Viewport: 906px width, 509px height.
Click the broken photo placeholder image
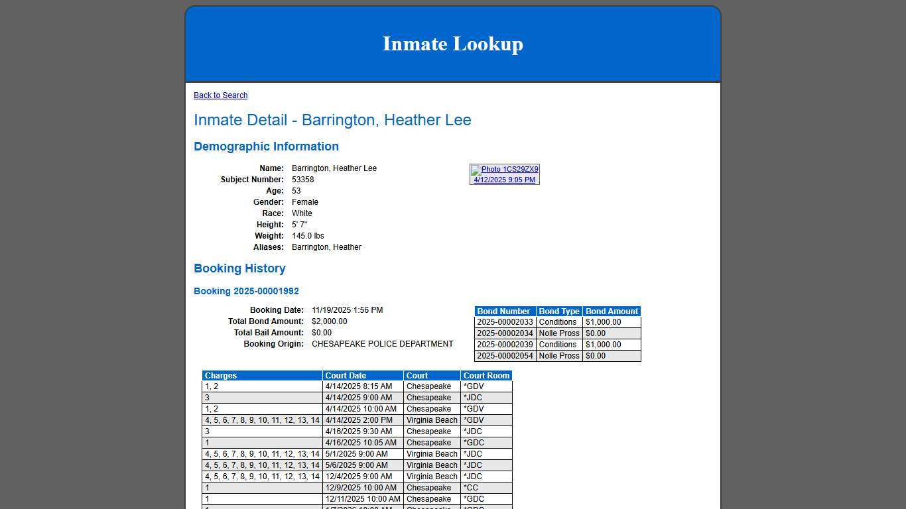474,169
